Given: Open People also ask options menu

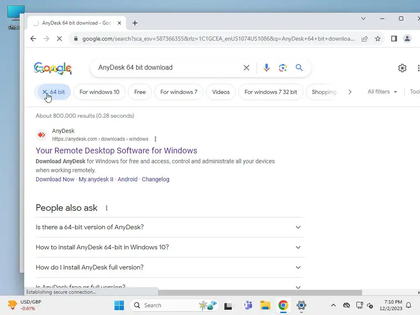Looking at the screenshot, I should pyautogui.click(x=107, y=208).
